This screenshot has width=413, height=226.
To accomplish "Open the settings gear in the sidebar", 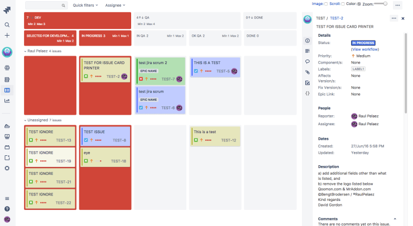I will [x=7, y=168].
